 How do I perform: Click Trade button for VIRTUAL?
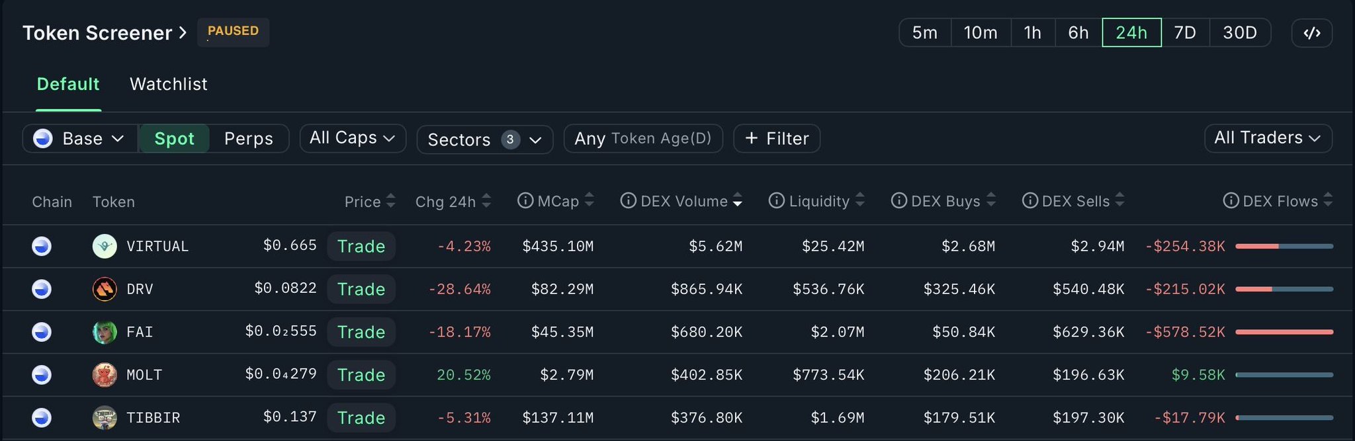[x=361, y=246]
